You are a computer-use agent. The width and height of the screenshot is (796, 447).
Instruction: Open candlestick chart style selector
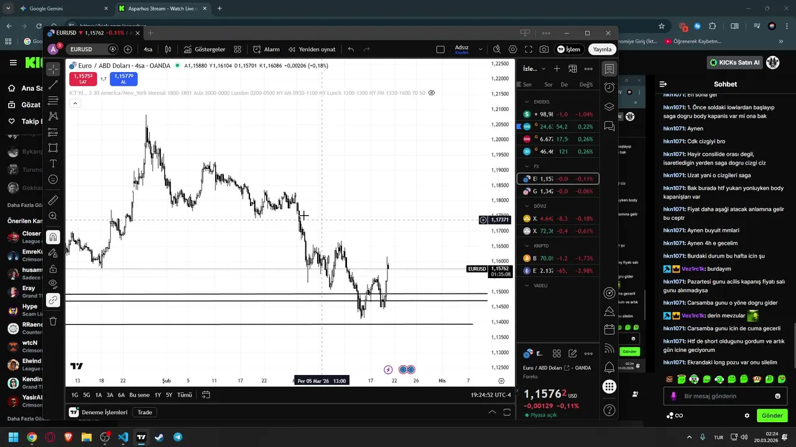(x=168, y=49)
